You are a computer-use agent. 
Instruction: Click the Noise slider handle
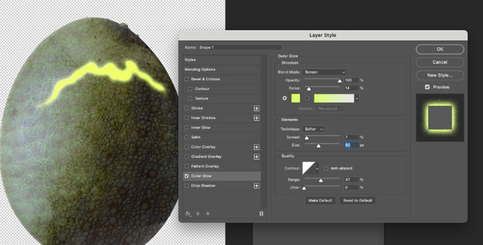pos(309,89)
